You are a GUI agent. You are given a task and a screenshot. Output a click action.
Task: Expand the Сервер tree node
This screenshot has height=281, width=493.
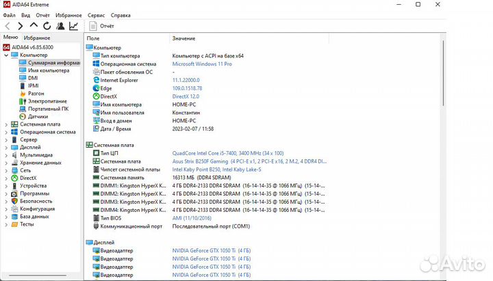[x=6, y=140]
